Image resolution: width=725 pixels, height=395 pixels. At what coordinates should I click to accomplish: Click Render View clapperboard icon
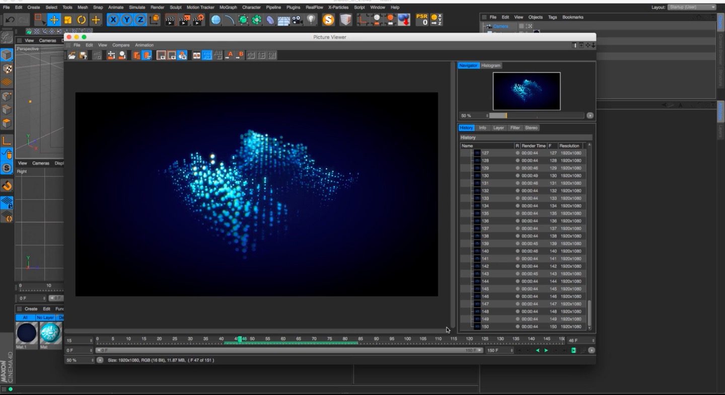click(x=170, y=20)
